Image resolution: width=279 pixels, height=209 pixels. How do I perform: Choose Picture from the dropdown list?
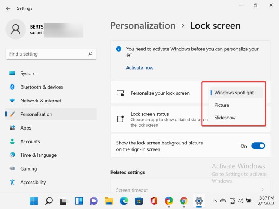tap(236, 105)
